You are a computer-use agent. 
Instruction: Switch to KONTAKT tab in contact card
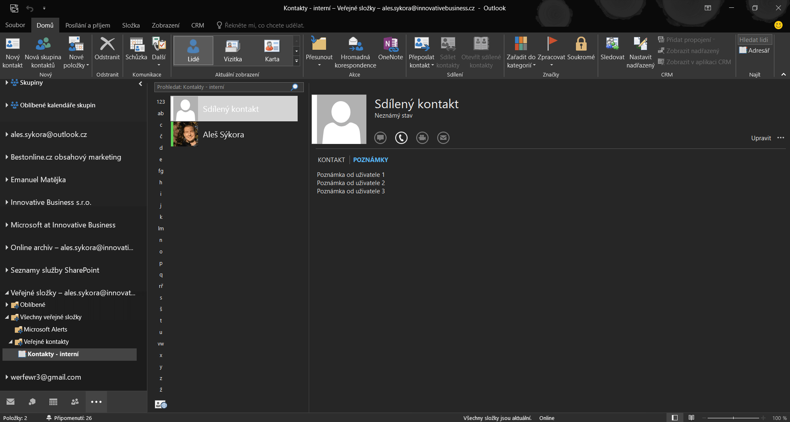coord(331,160)
